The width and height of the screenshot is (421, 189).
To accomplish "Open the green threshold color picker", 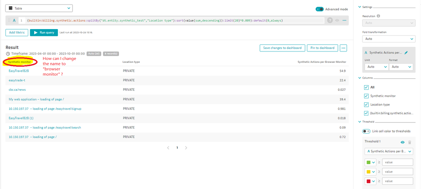I will pos(370,162).
